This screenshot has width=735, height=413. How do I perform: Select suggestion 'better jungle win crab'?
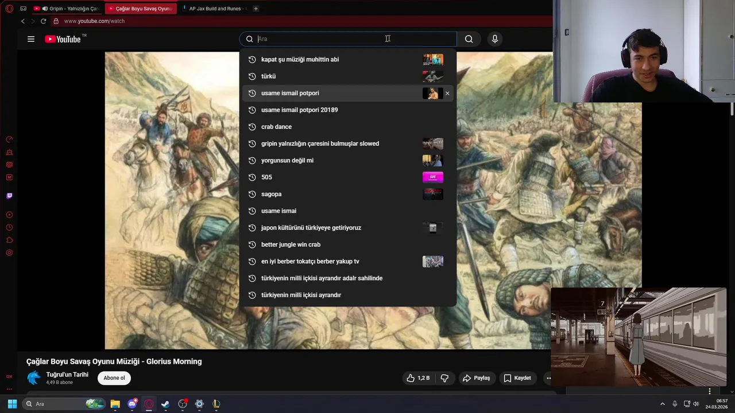point(348,244)
